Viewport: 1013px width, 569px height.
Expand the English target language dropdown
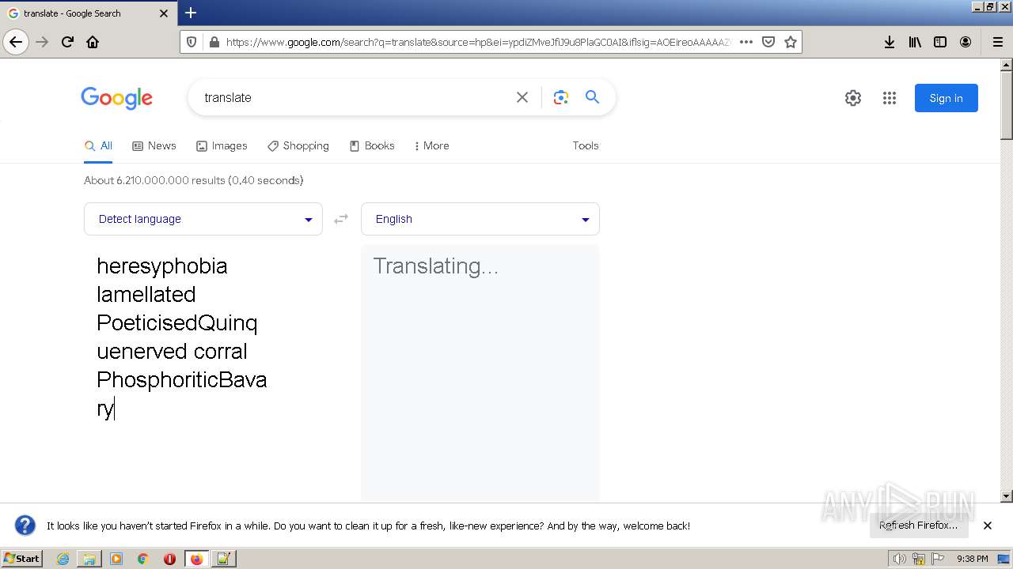tap(480, 219)
